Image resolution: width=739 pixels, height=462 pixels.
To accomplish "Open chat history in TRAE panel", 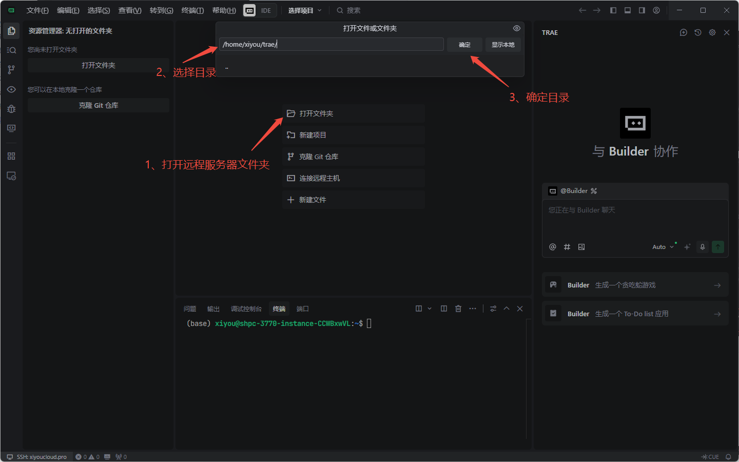I will (x=698, y=32).
